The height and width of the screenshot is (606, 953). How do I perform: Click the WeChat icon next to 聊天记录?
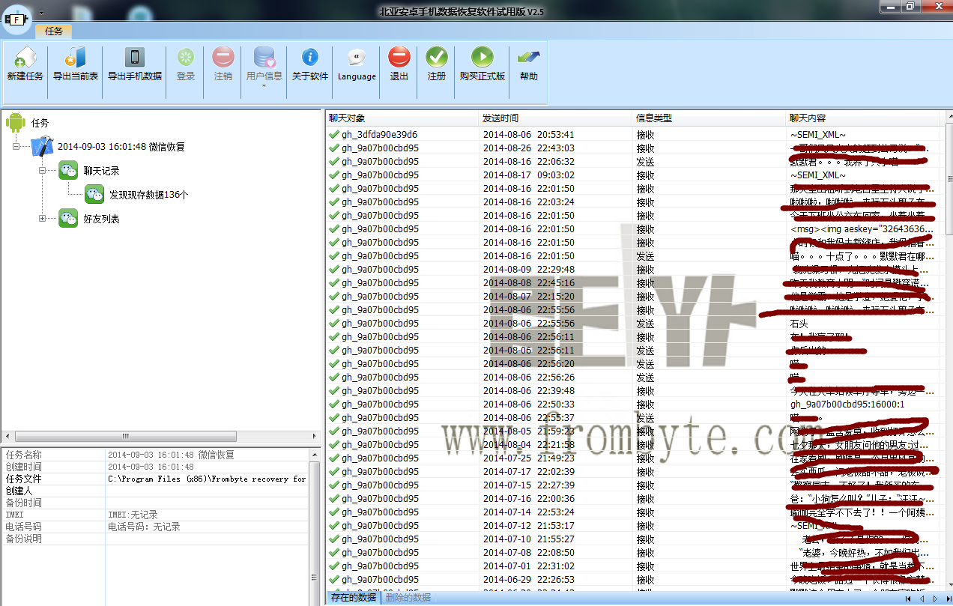(x=68, y=171)
